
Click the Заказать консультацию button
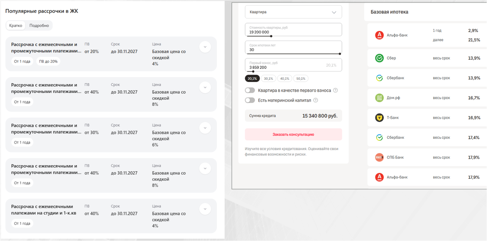(x=293, y=134)
